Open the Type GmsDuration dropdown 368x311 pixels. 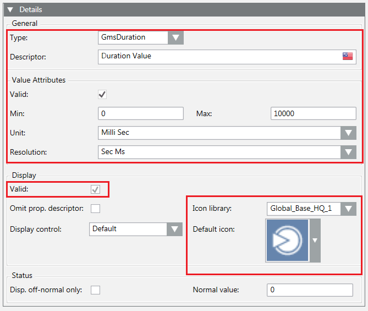click(x=175, y=37)
